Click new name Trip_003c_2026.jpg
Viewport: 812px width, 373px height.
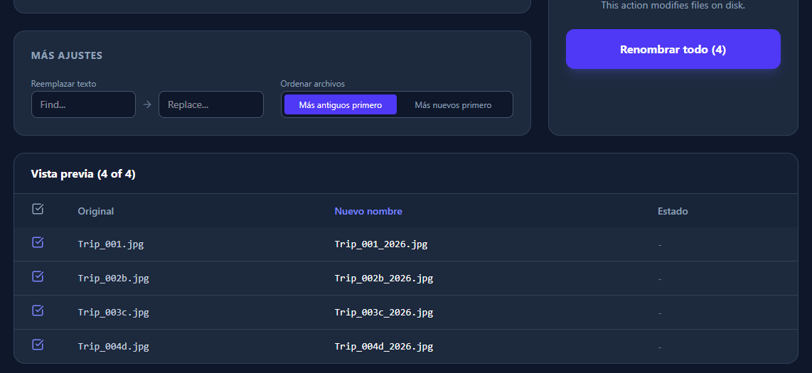384,313
